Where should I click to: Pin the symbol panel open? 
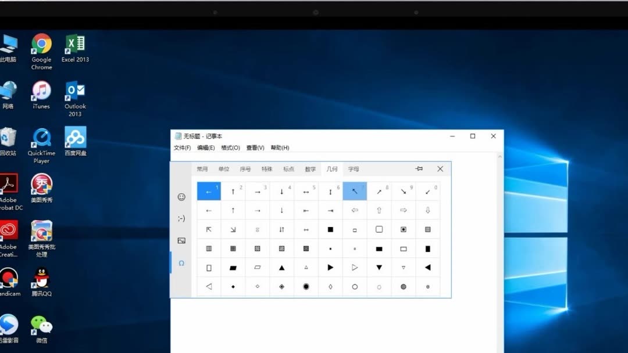pos(419,169)
